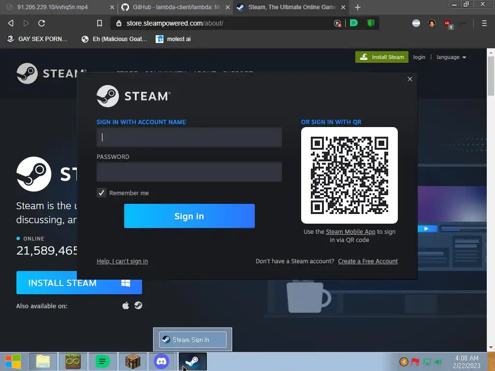This screenshot has height=371, width=495.
Task: Reload the page with the refresh icon
Action: click(42, 23)
